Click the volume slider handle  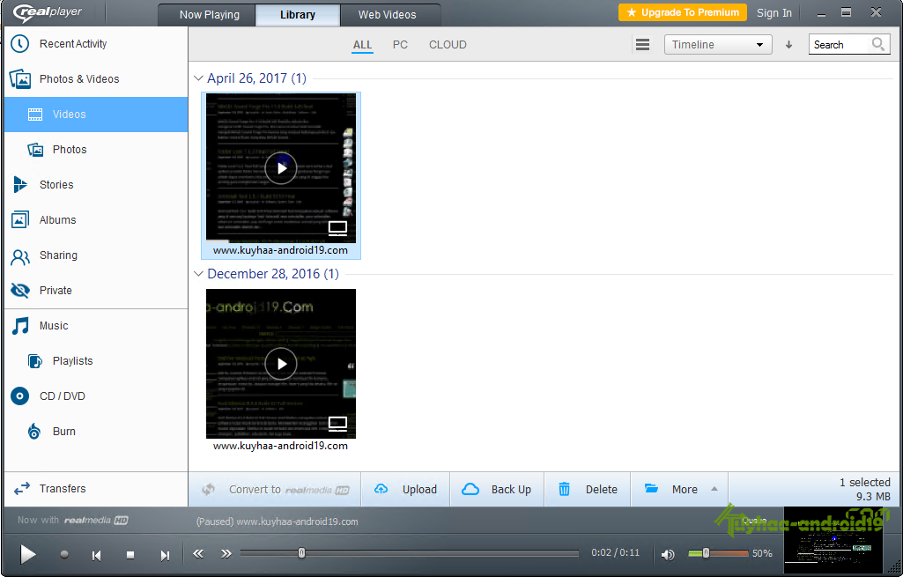(x=706, y=553)
